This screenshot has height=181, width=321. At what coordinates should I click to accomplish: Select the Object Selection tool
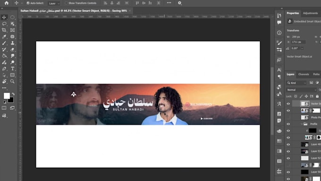(12, 24)
